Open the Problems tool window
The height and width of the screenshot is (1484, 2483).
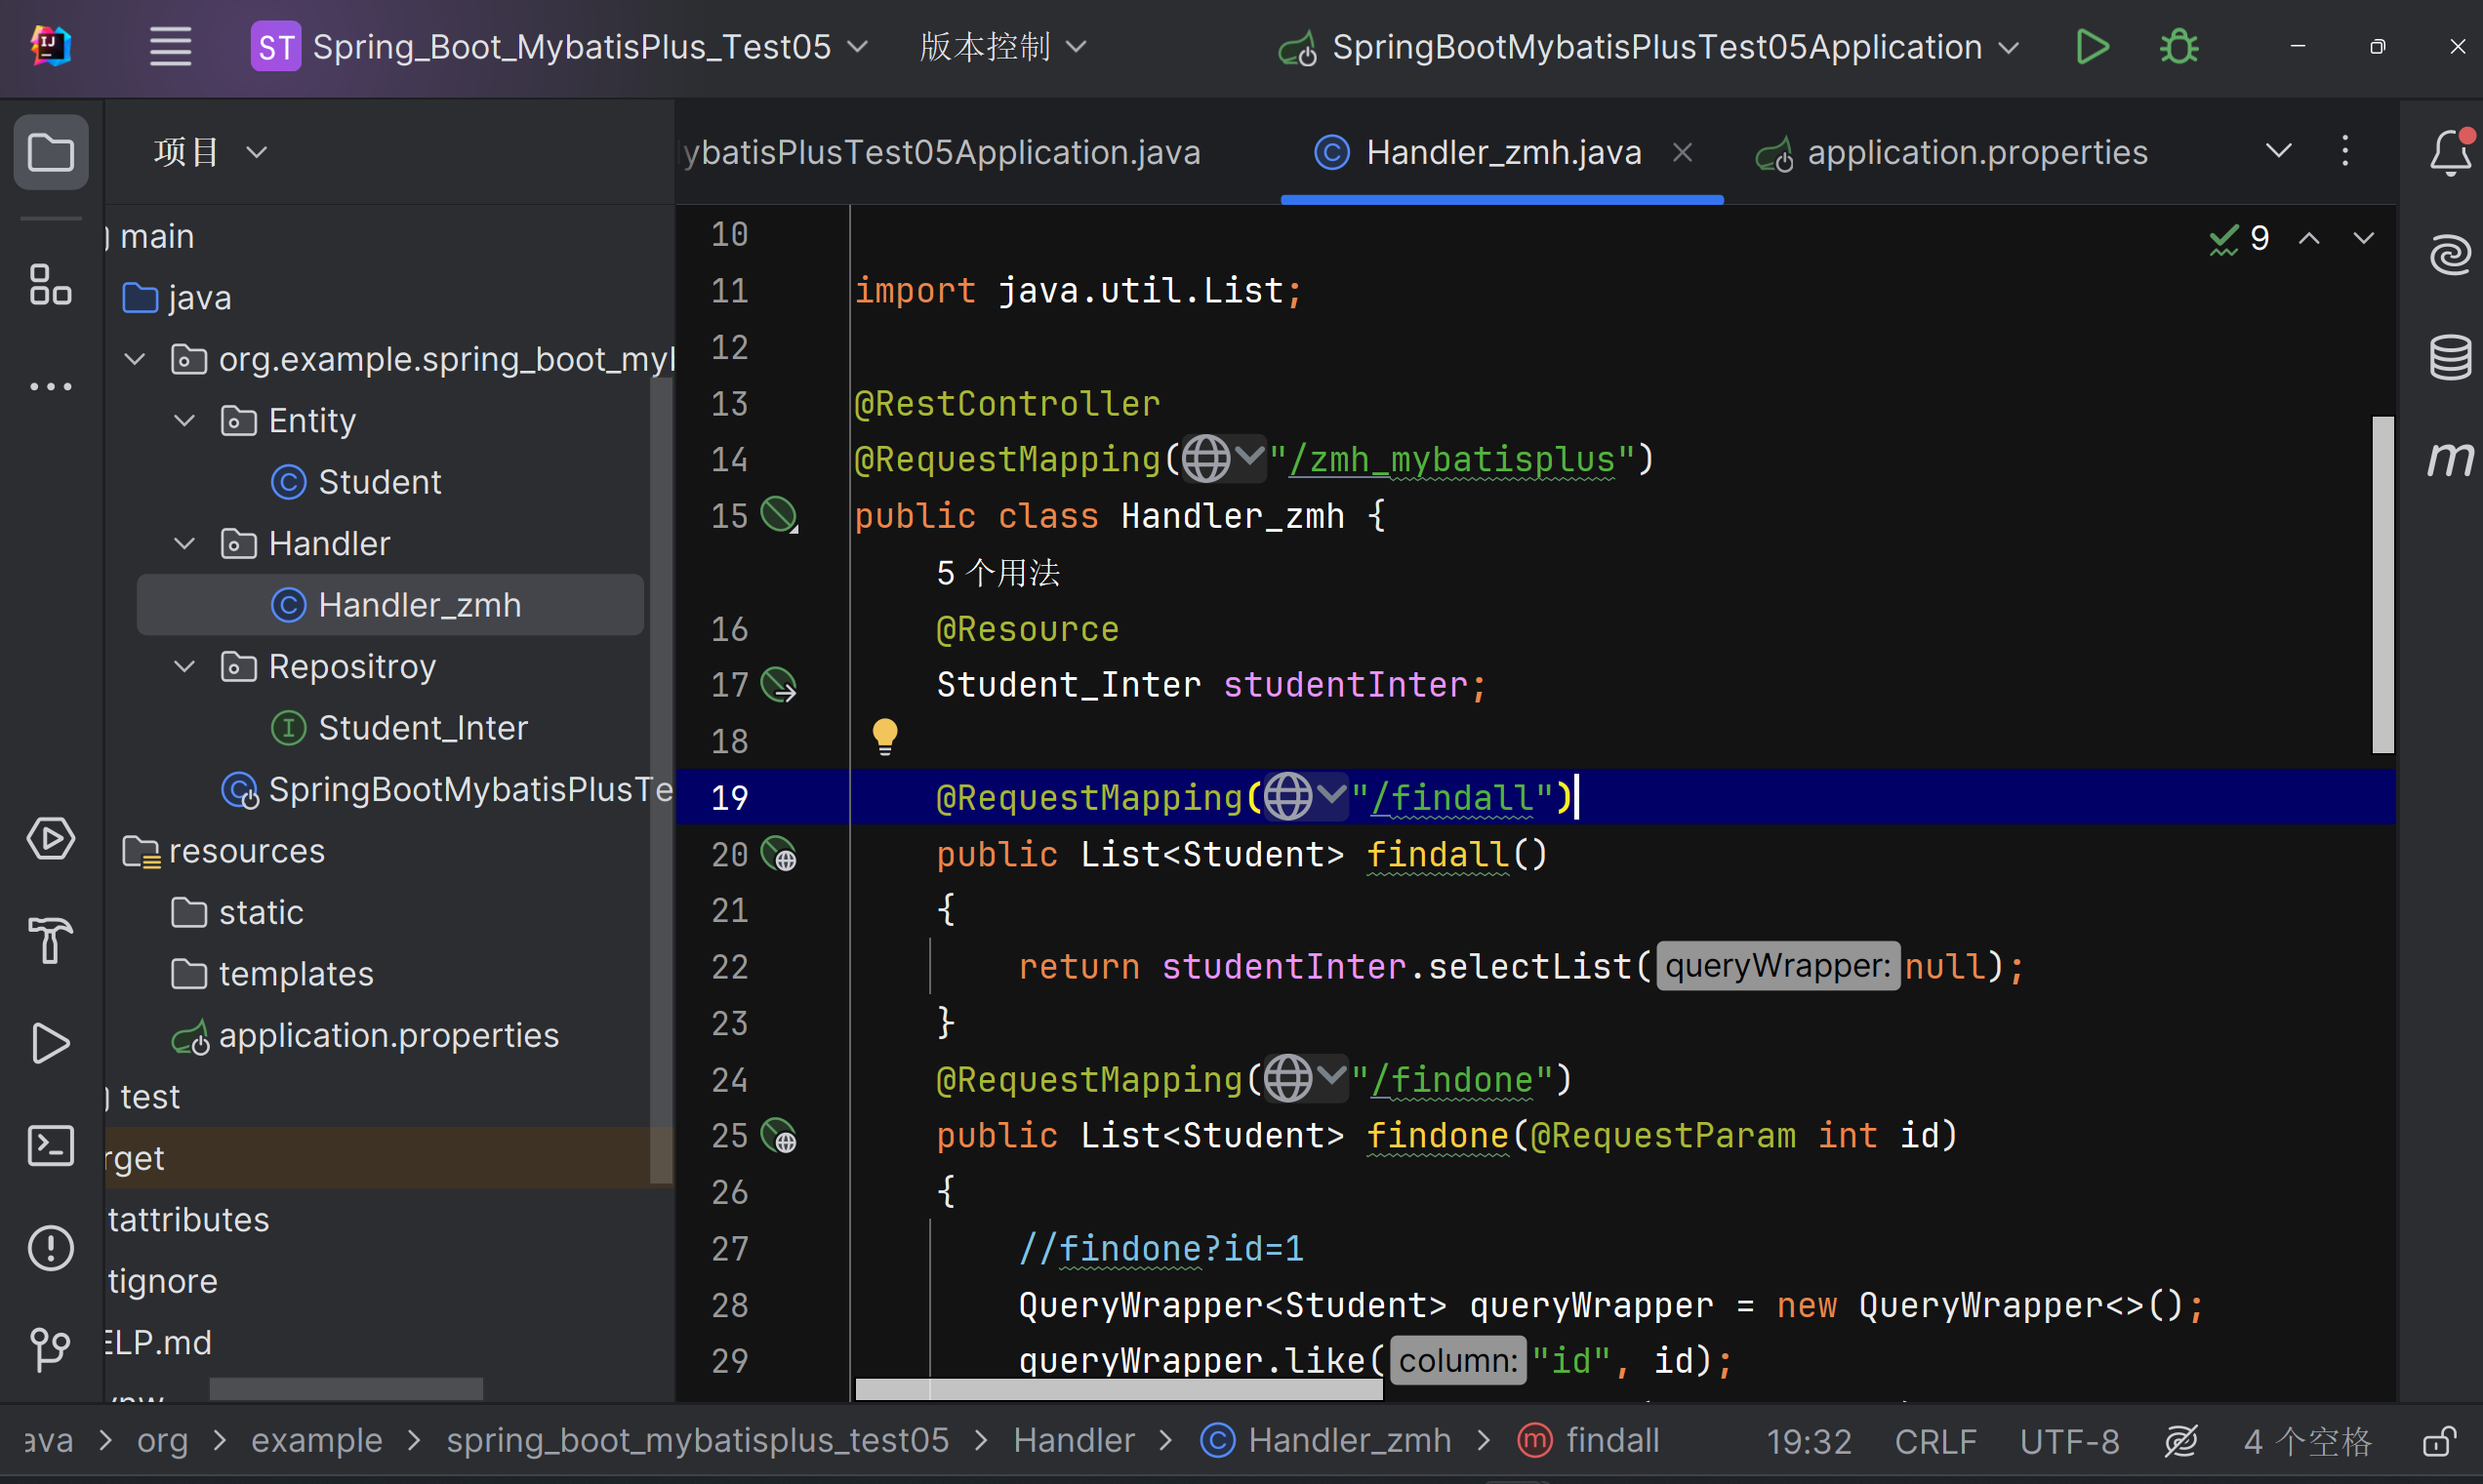[x=50, y=1247]
